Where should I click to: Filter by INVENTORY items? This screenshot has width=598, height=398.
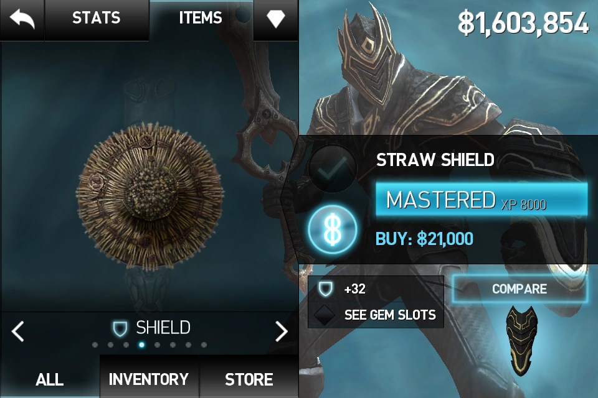click(x=149, y=379)
